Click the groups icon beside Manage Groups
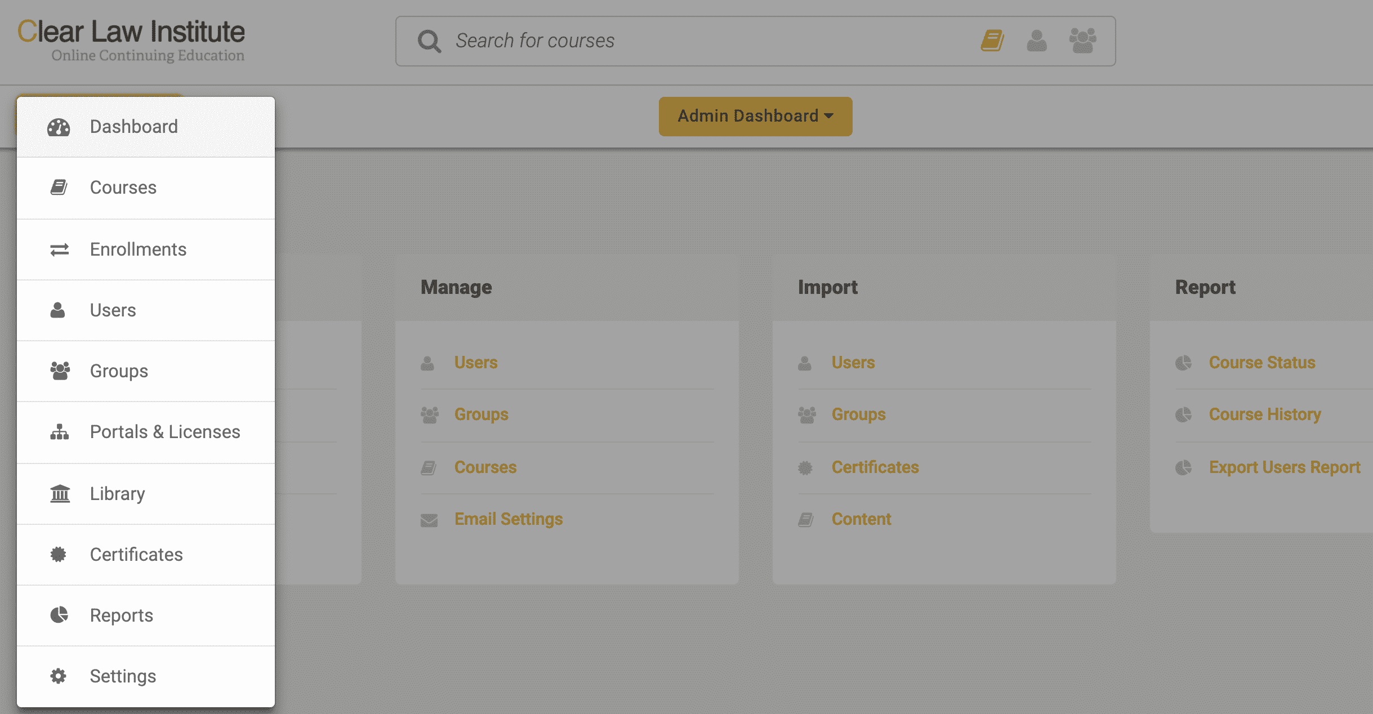Image resolution: width=1373 pixels, height=714 pixels. point(430,415)
